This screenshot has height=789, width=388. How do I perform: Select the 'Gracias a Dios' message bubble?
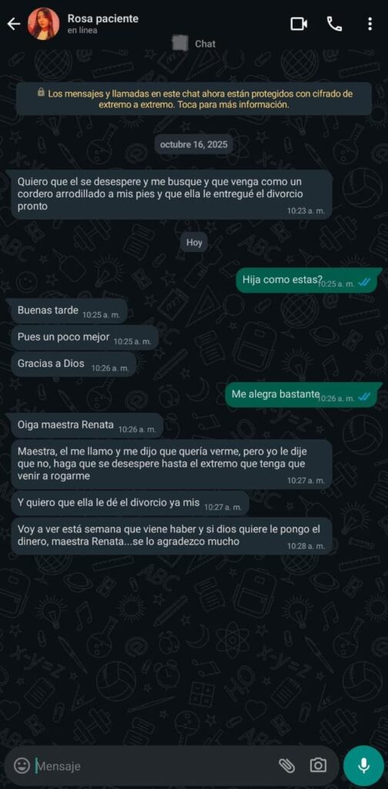point(74,364)
